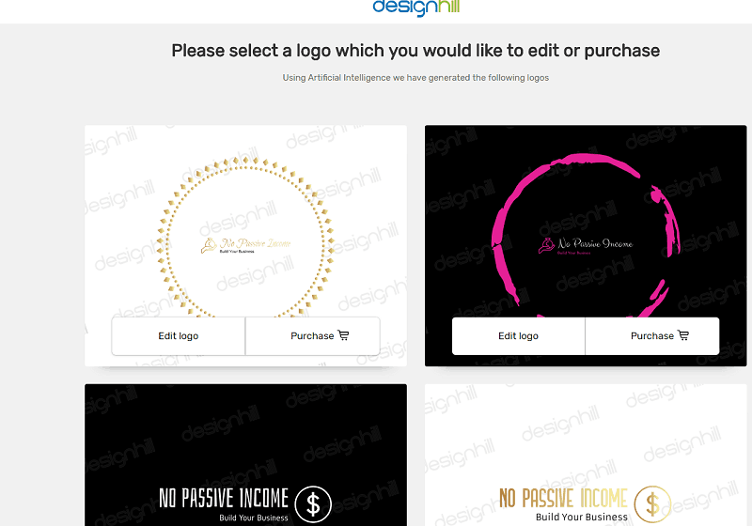Select the black No Passive Income logo card
Viewport: 752px width, 526px height.
(245, 456)
